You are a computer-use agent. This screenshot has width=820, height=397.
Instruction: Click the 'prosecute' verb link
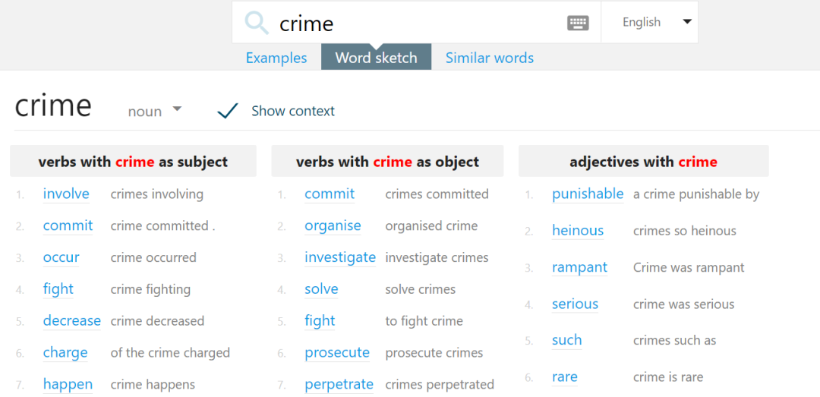click(337, 352)
